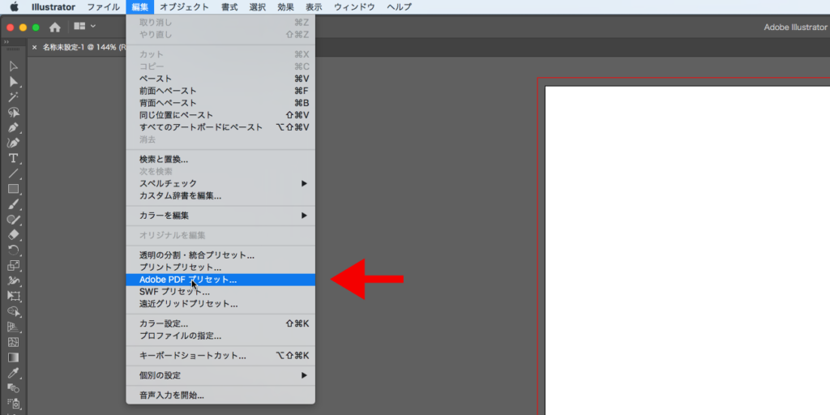Select the Eraser tool
This screenshot has height=415, width=830.
tap(14, 234)
